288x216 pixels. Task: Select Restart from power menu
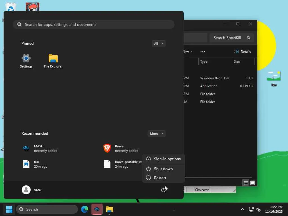pos(163,178)
